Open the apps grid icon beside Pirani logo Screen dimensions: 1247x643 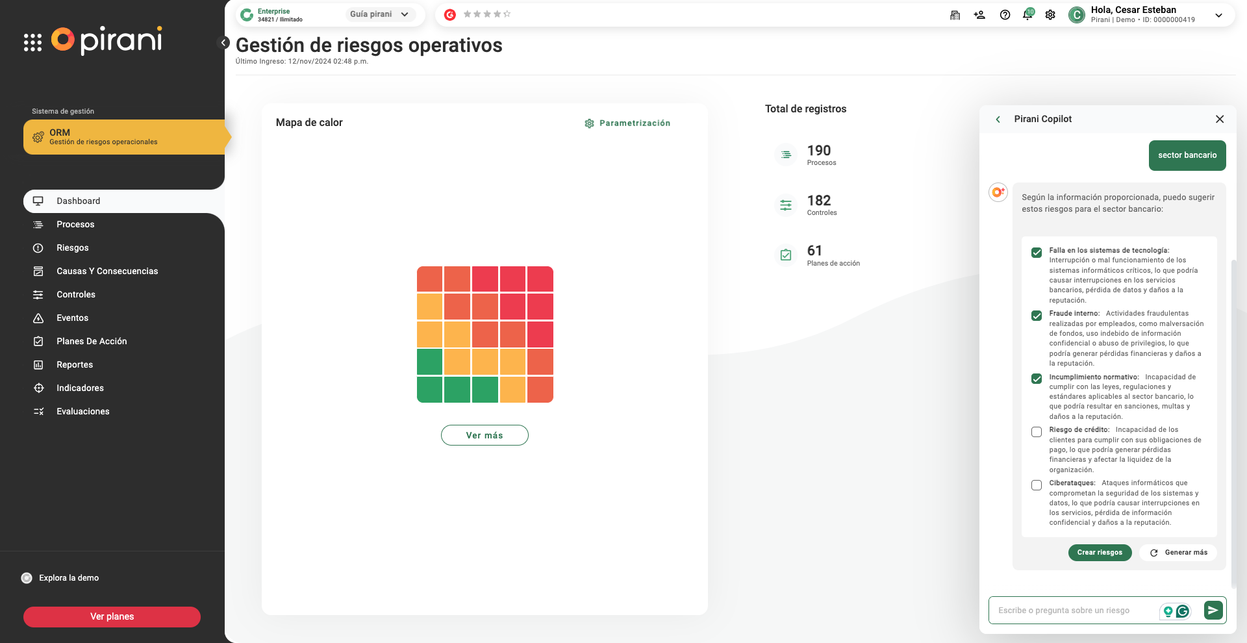click(x=32, y=42)
